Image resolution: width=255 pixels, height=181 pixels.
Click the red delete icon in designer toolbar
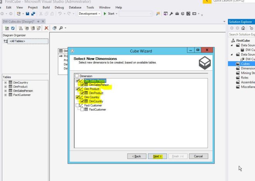coord(47,28)
